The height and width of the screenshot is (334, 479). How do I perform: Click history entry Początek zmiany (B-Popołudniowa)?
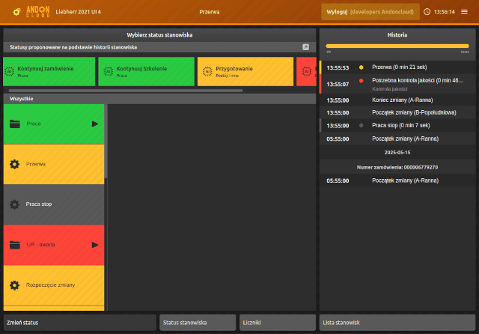[397, 113]
